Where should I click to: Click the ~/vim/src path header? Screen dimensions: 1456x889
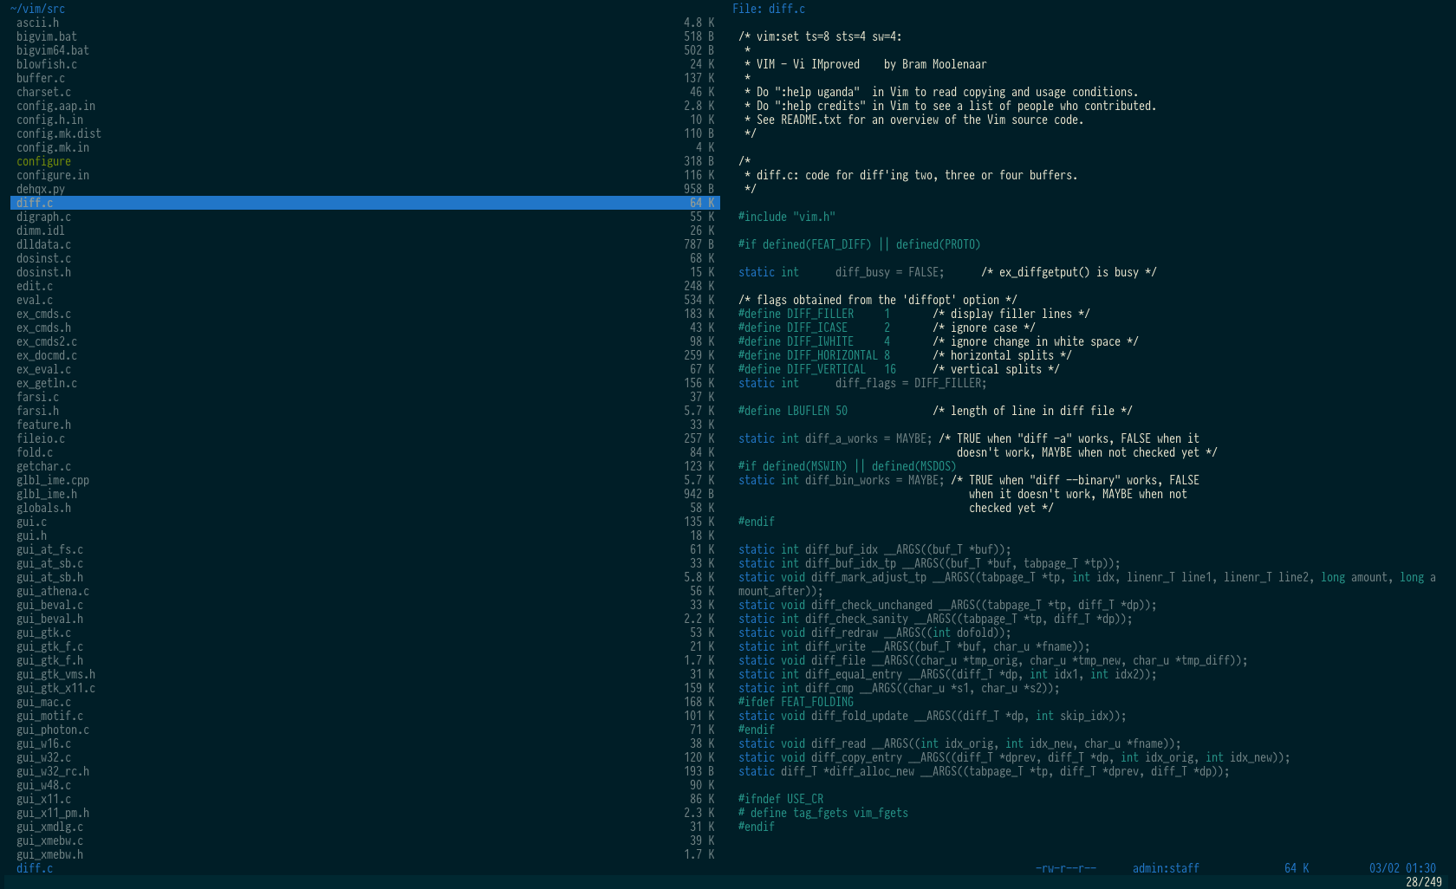(37, 9)
